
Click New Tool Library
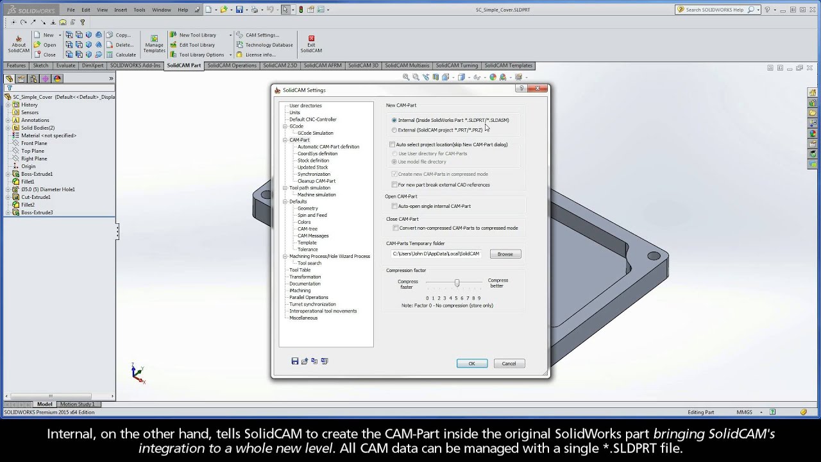192,35
